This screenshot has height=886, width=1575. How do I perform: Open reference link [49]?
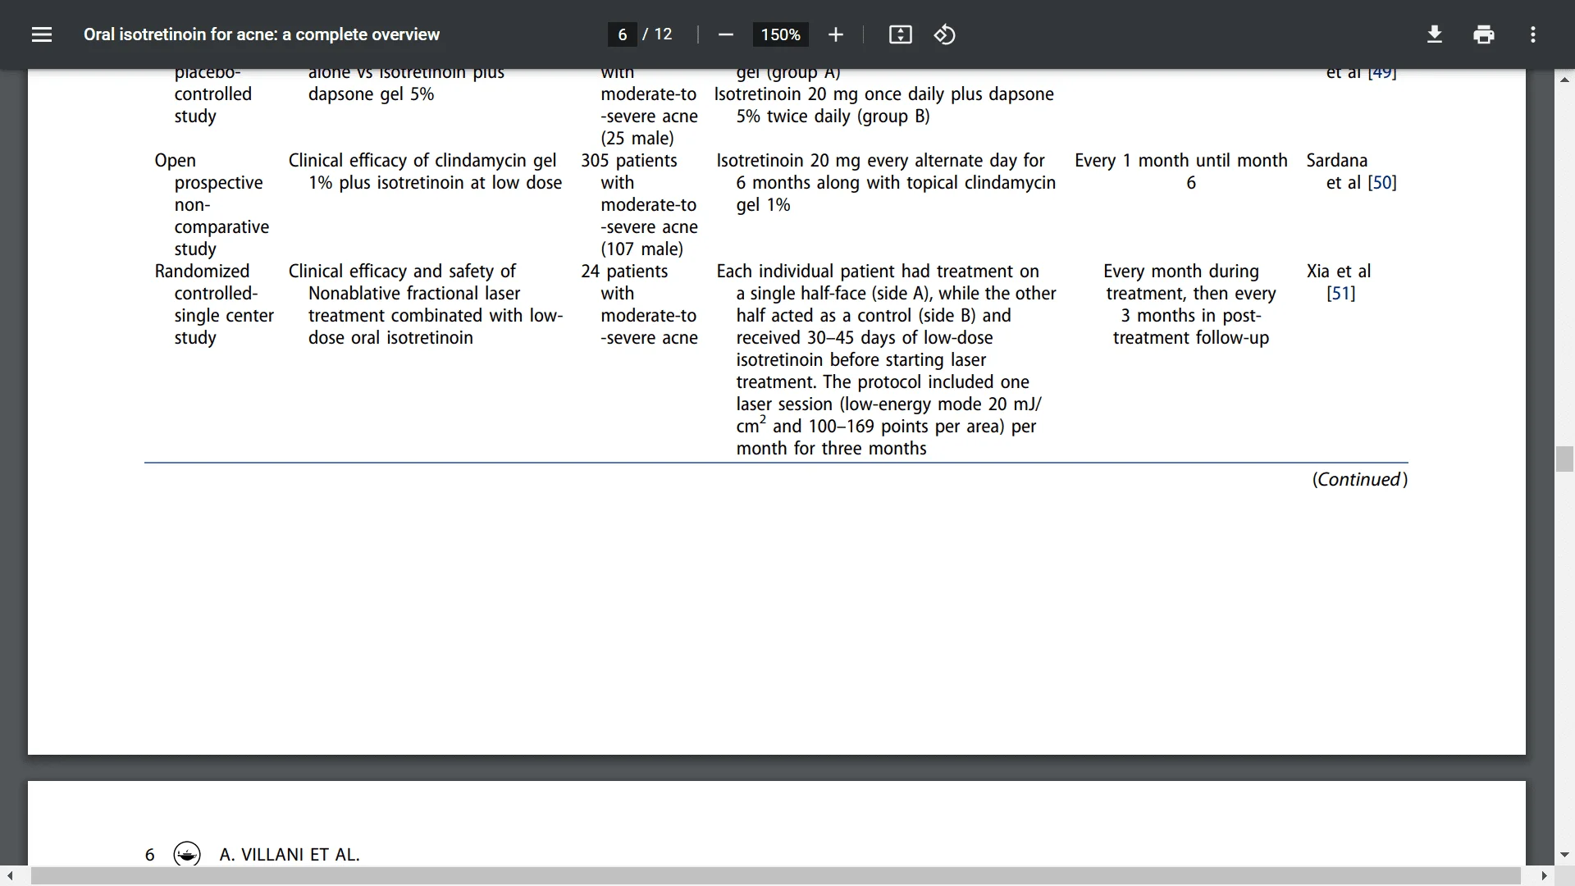coord(1382,74)
